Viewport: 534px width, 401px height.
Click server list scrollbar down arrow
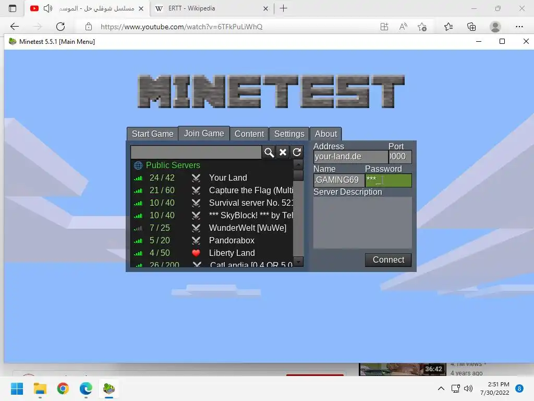pos(298,262)
